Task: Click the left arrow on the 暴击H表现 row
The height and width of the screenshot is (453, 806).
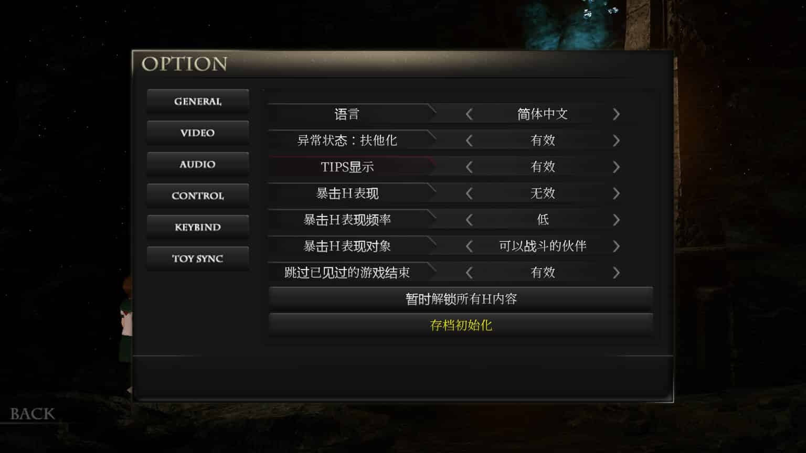Action: click(469, 193)
